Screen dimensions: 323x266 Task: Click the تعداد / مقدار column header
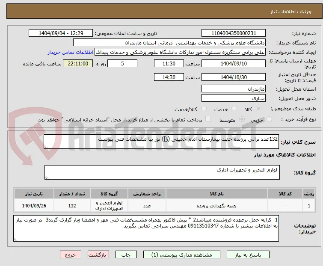(72, 194)
